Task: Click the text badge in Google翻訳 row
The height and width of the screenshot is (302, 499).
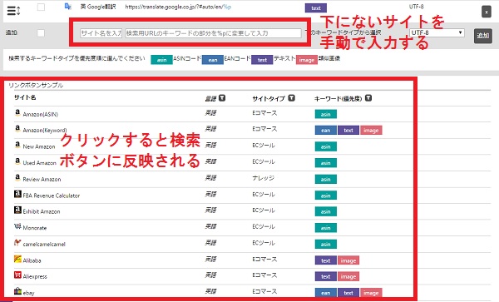Action: click(x=316, y=8)
